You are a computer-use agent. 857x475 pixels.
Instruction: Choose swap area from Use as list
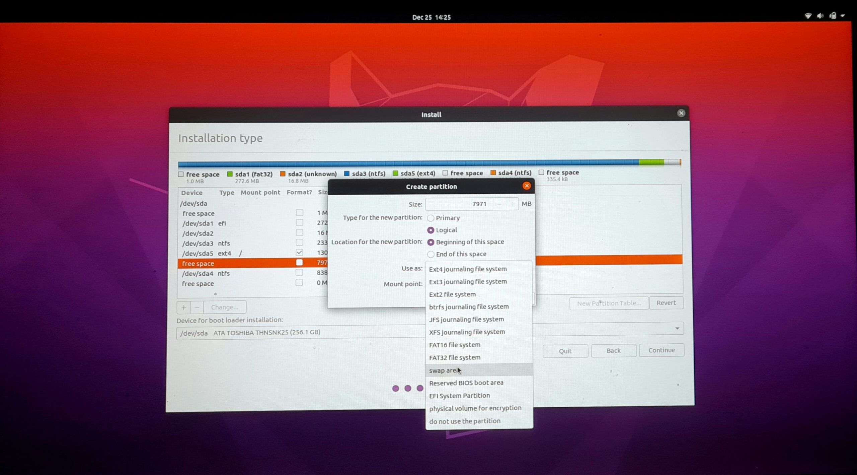pos(443,370)
